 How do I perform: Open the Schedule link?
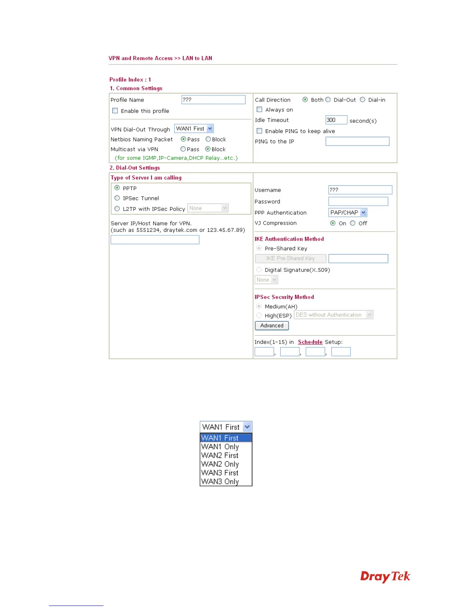310,342
